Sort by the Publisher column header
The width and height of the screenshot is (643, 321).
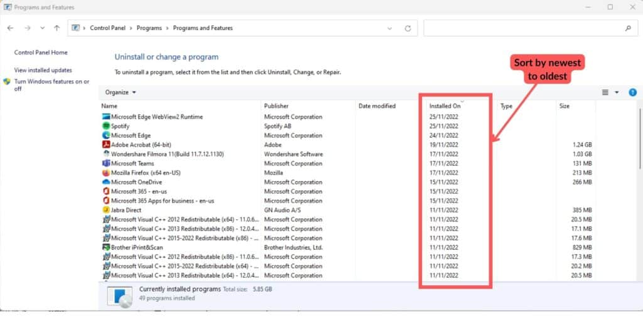pos(276,106)
